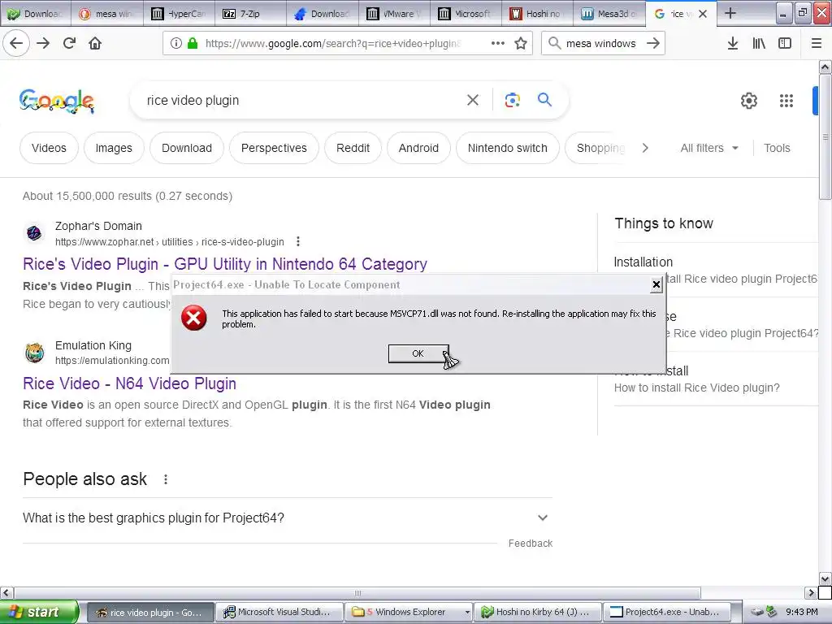
Task: Click the browser Back arrow
Action: (16, 43)
